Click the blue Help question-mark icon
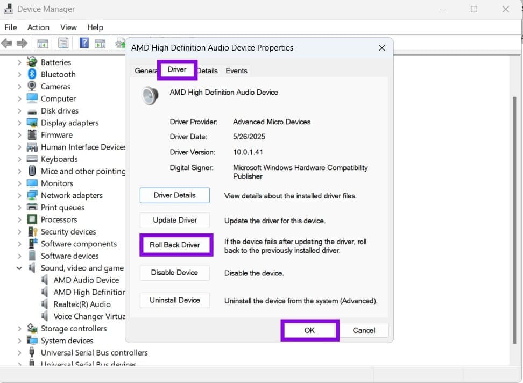Viewport: 523px width, 383px height. tap(84, 43)
